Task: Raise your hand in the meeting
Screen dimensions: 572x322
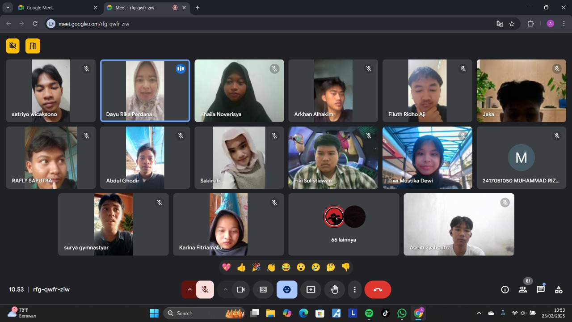Action: pos(335,290)
